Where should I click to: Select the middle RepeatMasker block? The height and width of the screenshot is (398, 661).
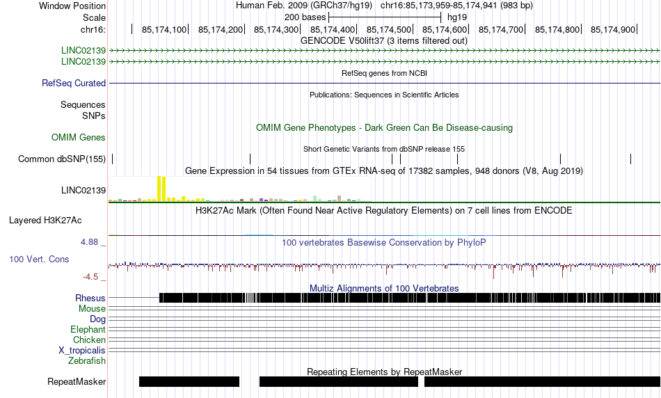point(339,381)
